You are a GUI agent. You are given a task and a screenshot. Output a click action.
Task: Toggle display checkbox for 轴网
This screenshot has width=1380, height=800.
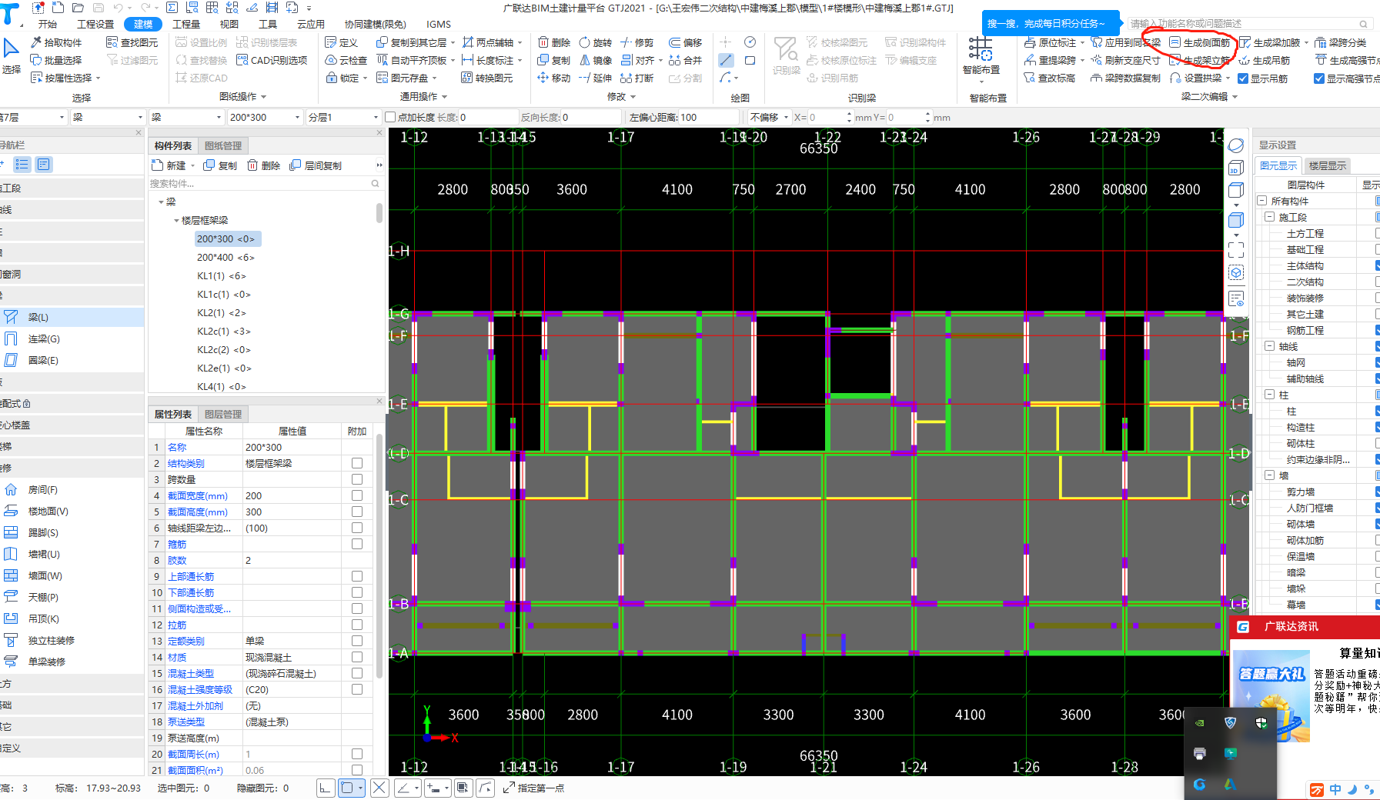click(1378, 362)
